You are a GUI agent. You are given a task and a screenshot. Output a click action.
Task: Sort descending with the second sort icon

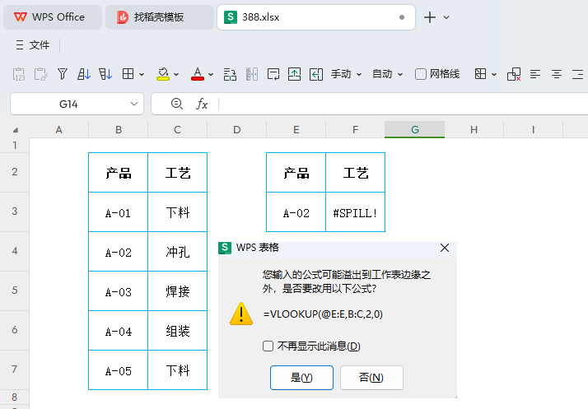pyautogui.click(x=105, y=74)
